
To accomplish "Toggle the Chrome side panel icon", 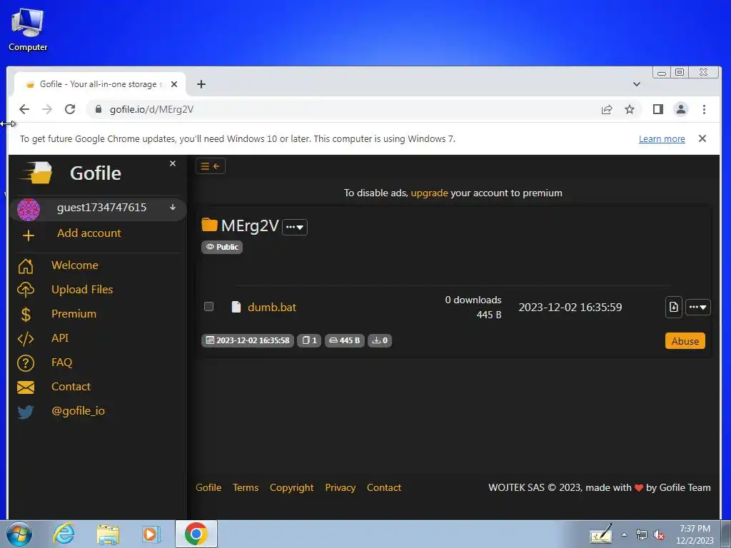I will coord(657,109).
